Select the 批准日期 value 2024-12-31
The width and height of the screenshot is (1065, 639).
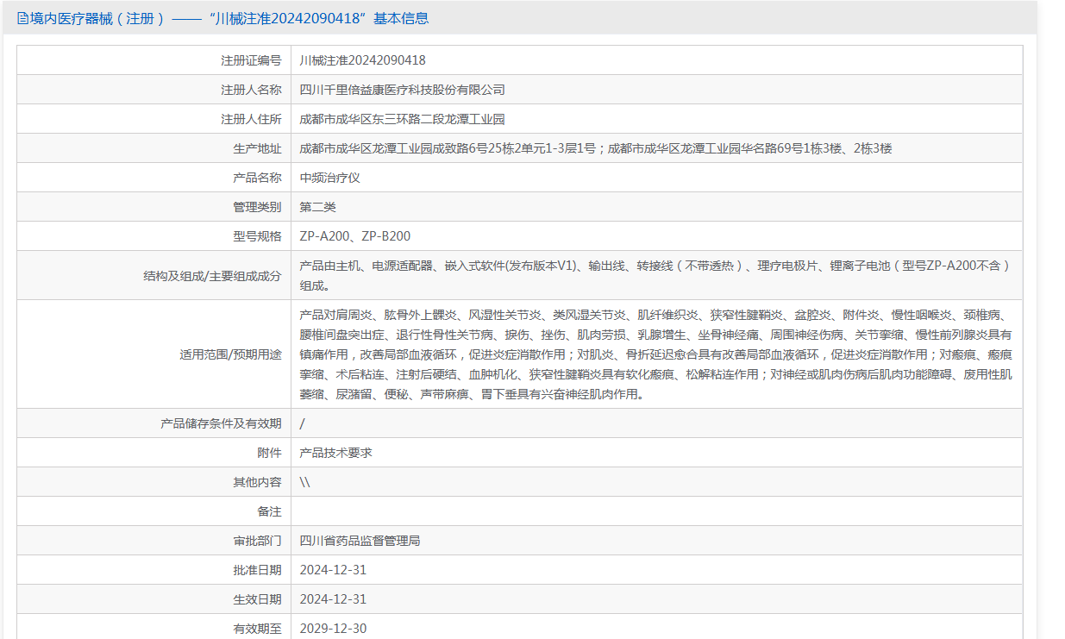point(333,570)
